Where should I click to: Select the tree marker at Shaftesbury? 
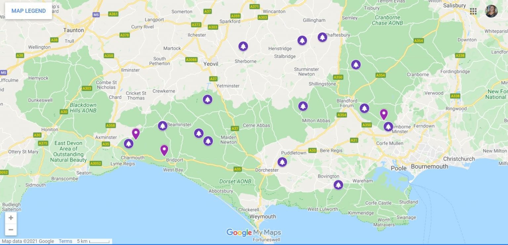(322, 37)
